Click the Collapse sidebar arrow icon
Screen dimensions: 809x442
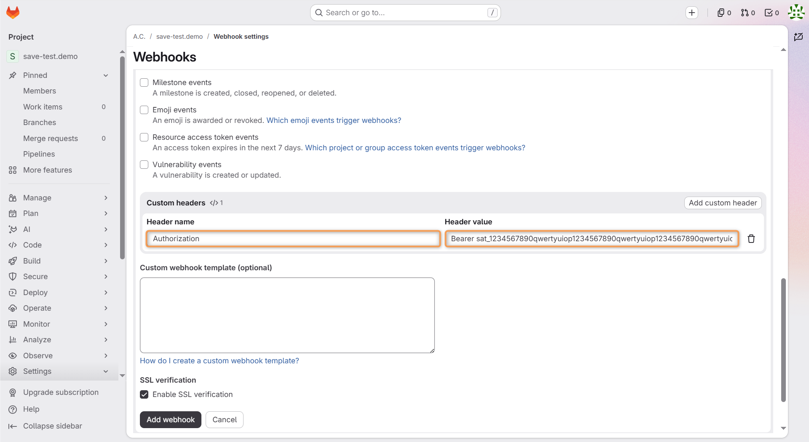point(13,426)
